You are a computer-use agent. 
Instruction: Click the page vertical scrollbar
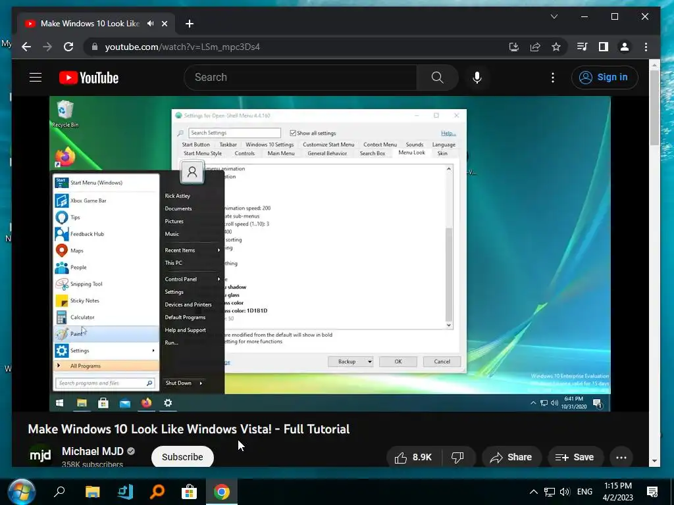coord(654,107)
